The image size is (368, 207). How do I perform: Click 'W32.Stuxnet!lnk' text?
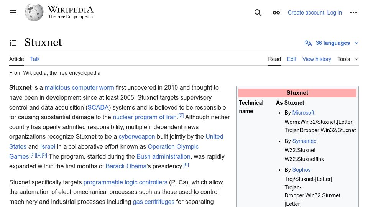[304, 159]
